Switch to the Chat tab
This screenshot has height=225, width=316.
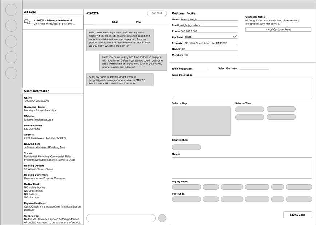[115, 22]
